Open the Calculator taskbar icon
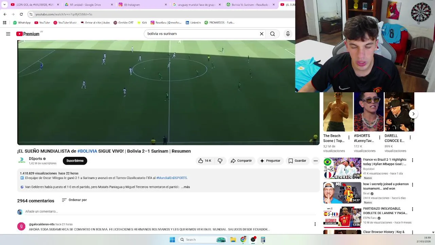This screenshot has width=435, height=245. [263, 240]
